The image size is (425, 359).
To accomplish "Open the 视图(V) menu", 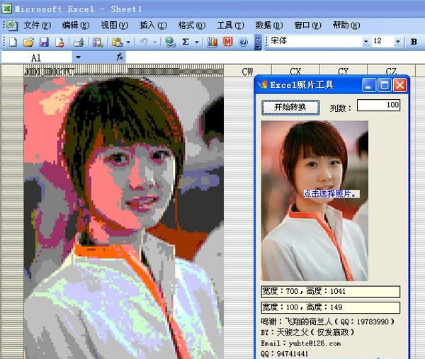I will (114, 25).
